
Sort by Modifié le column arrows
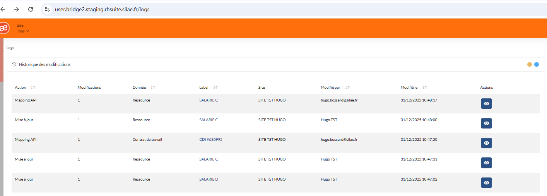tap(425, 88)
